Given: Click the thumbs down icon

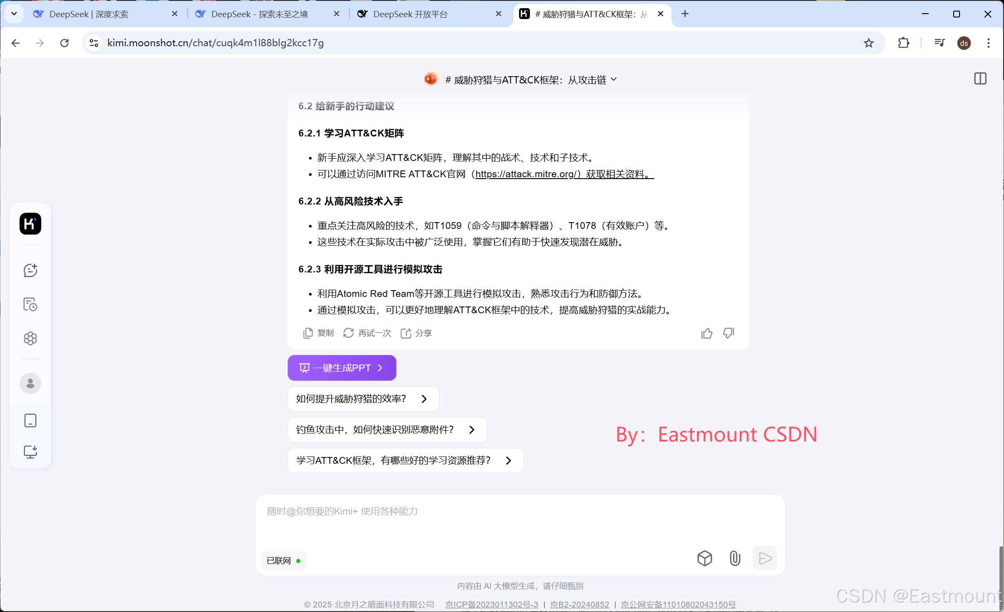Looking at the screenshot, I should point(729,333).
